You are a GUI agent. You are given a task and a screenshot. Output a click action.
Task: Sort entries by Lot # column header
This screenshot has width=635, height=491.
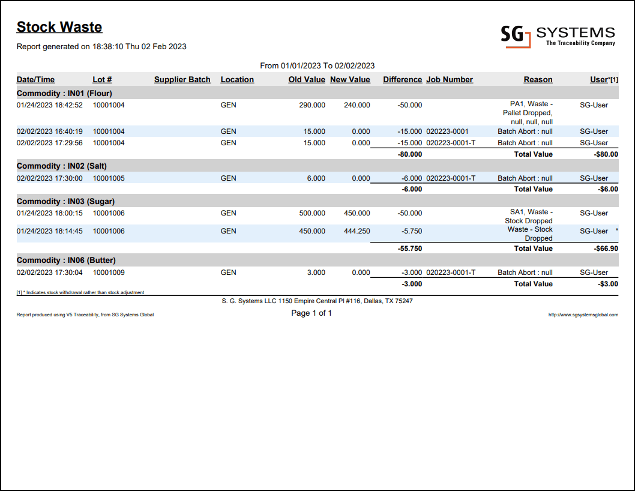click(x=101, y=79)
